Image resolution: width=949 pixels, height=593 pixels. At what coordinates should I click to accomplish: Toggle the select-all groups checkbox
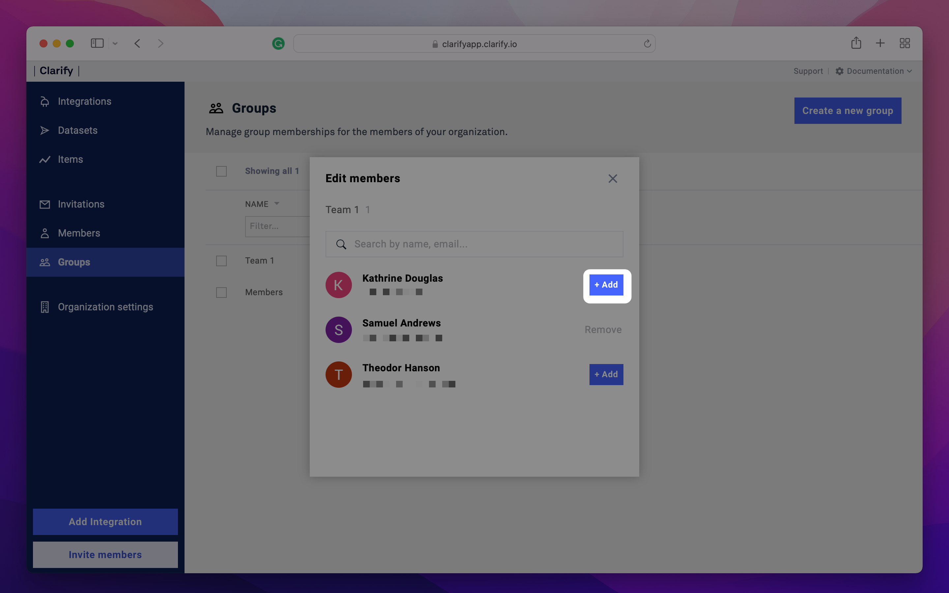pyautogui.click(x=221, y=171)
